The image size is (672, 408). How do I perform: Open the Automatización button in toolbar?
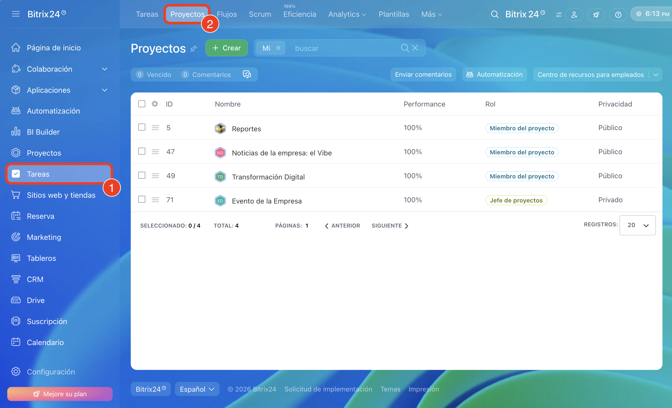tap(494, 74)
